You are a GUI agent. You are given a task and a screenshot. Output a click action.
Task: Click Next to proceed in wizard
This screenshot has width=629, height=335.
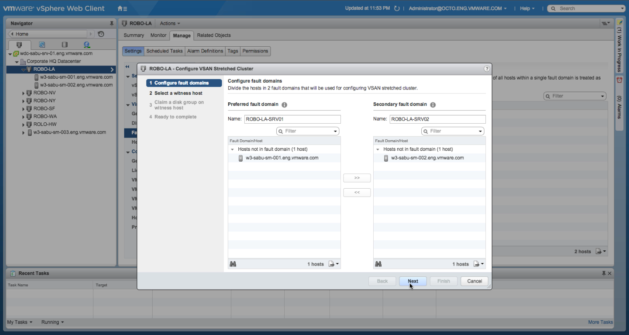pyautogui.click(x=413, y=281)
